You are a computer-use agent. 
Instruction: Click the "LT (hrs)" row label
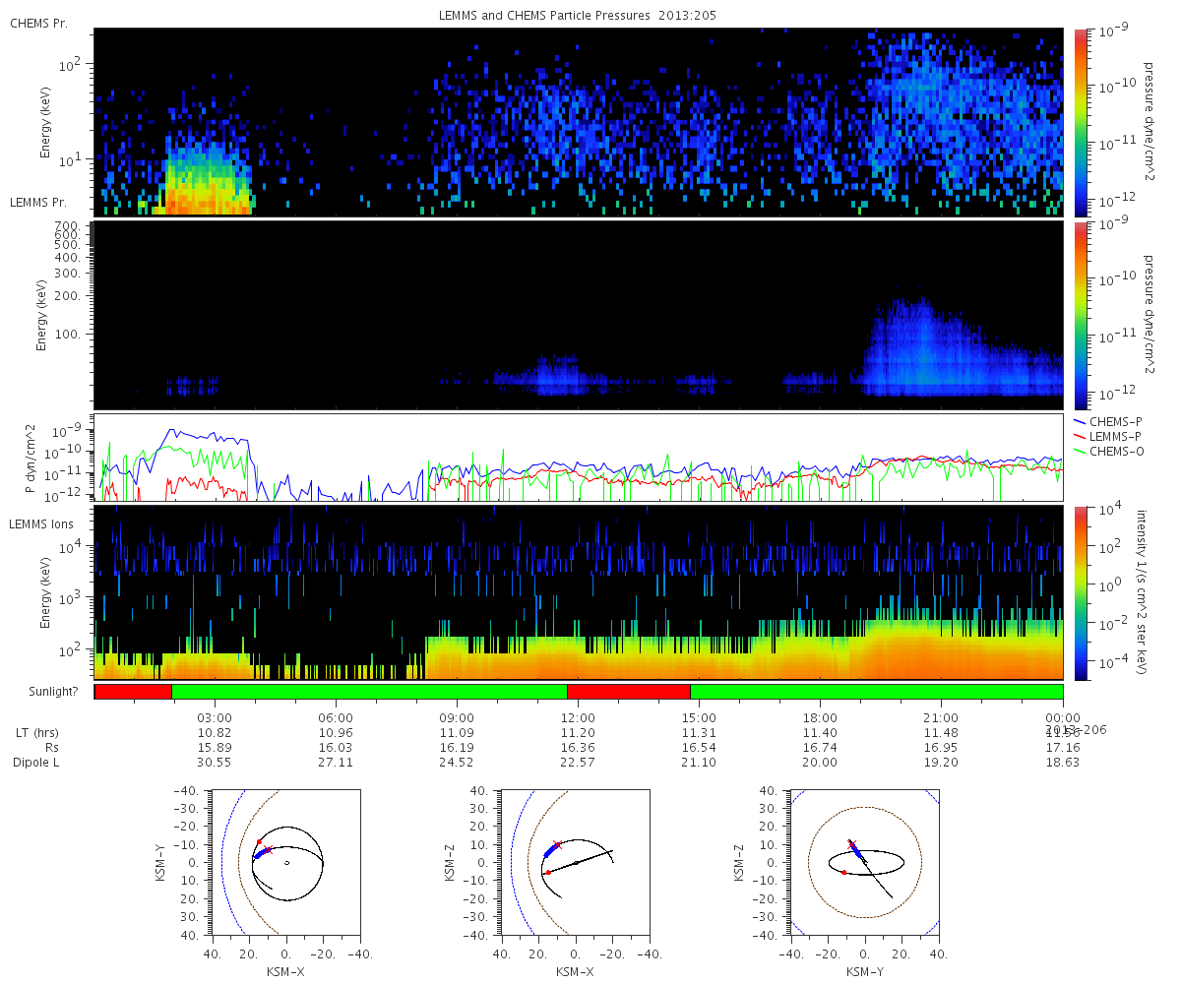point(36,733)
